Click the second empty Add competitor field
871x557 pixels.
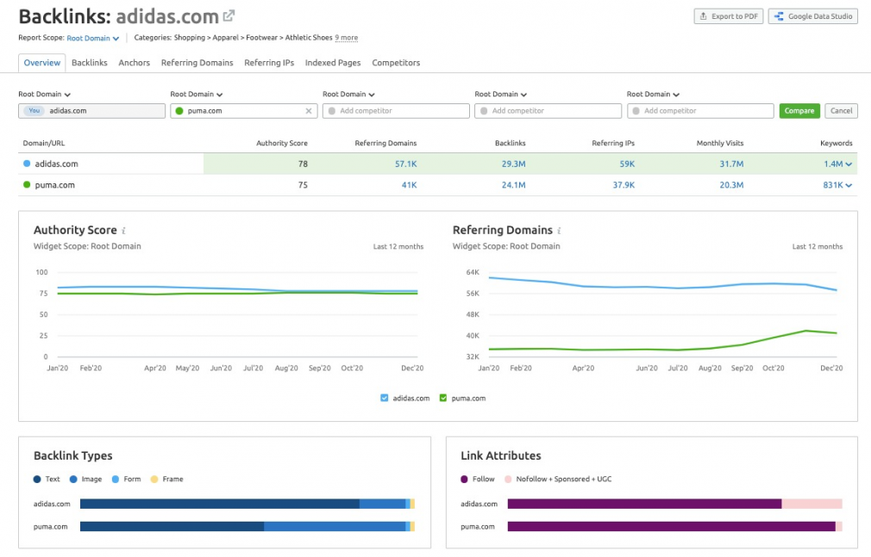pyautogui.click(x=548, y=111)
